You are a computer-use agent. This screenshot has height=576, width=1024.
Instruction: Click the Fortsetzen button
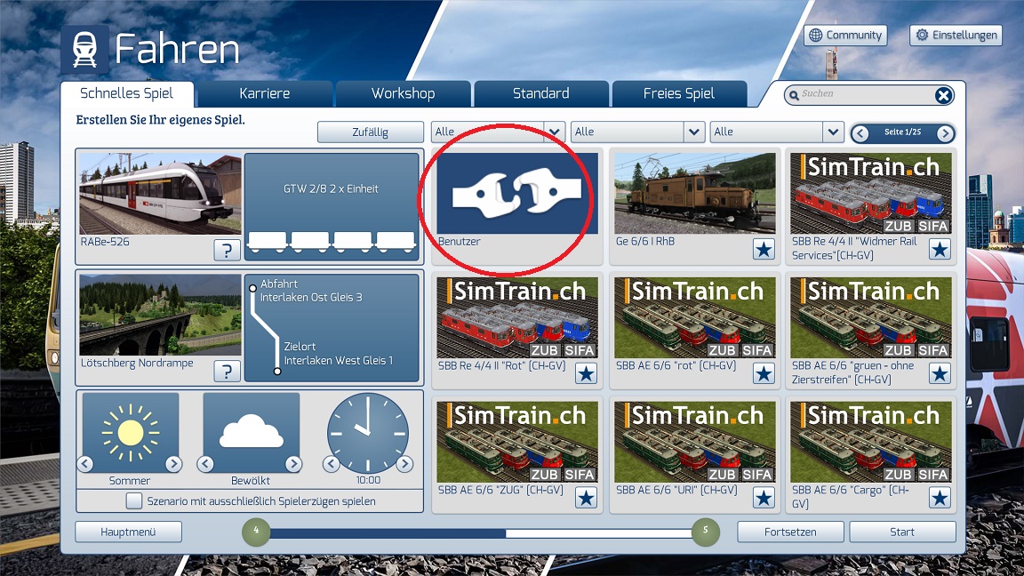click(x=790, y=532)
